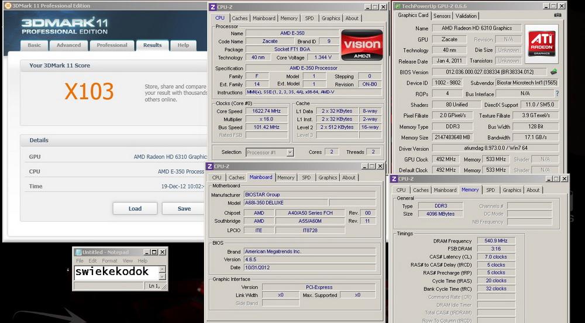
Task: Click the top CPU-Z window title icon
Action: coord(212,7)
